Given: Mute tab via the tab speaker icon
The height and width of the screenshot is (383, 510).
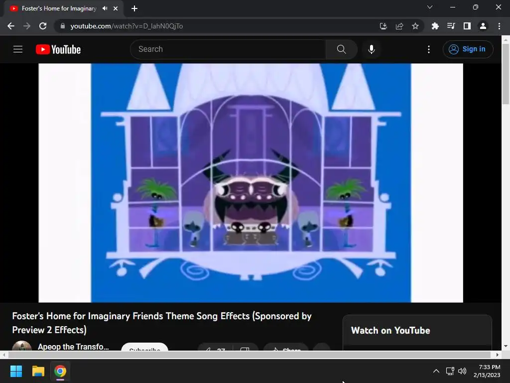Looking at the screenshot, I should [x=105, y=8].
